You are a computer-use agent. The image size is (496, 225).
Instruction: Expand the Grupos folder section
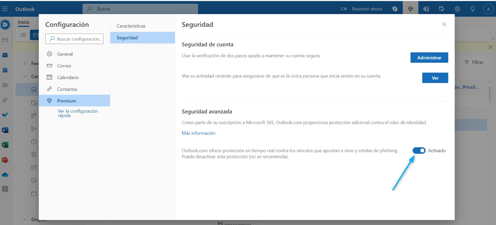tap(25, 219)
